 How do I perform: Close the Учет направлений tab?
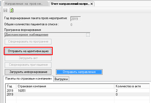92,4
